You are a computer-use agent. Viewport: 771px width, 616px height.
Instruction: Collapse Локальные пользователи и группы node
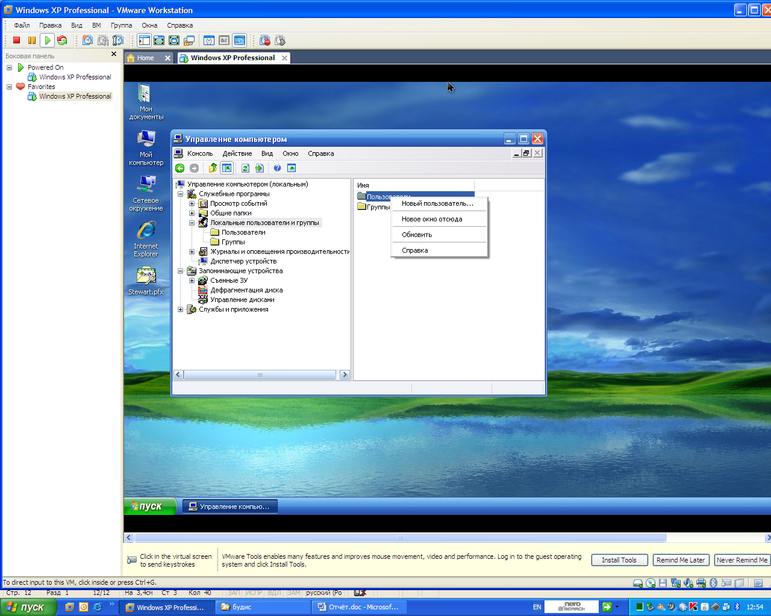pyautogui.click(x=192, y=223)
